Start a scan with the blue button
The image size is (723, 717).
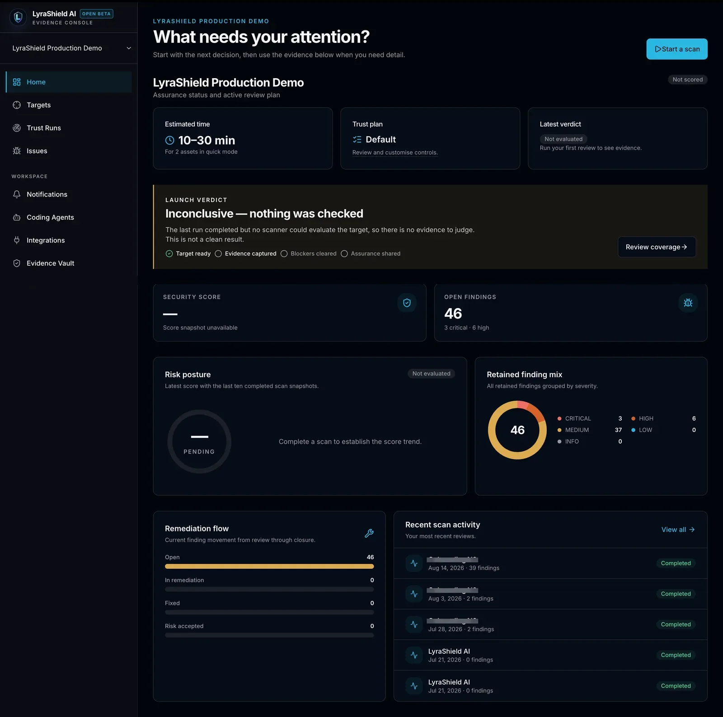(x=677, y=49)
